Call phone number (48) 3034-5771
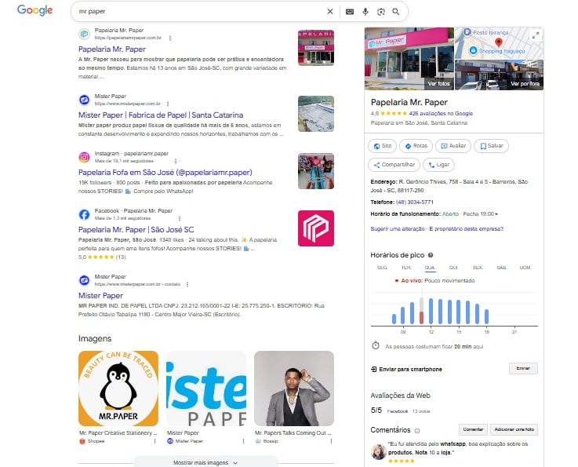 point(415,202)
